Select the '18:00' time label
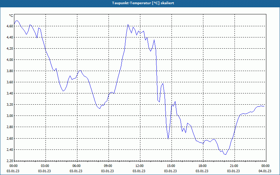This screenshot has height=175, width=280. (x=203, y=166)
